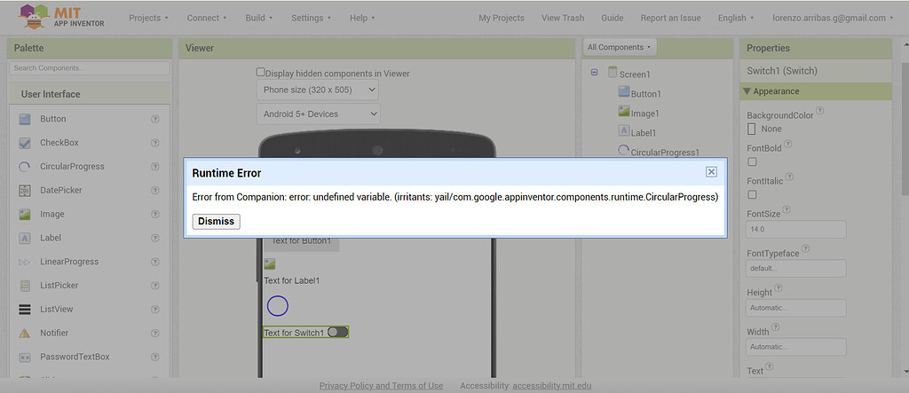Dismiss the Runtime Error message
This screenshot has height=393, width=909.
pyautogui.click(x=216, y=221)
